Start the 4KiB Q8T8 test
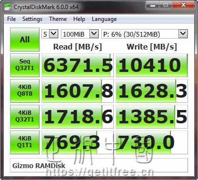The height and width of the screenshot is (180, 198). pyautogui.click(x=25, y=91)
